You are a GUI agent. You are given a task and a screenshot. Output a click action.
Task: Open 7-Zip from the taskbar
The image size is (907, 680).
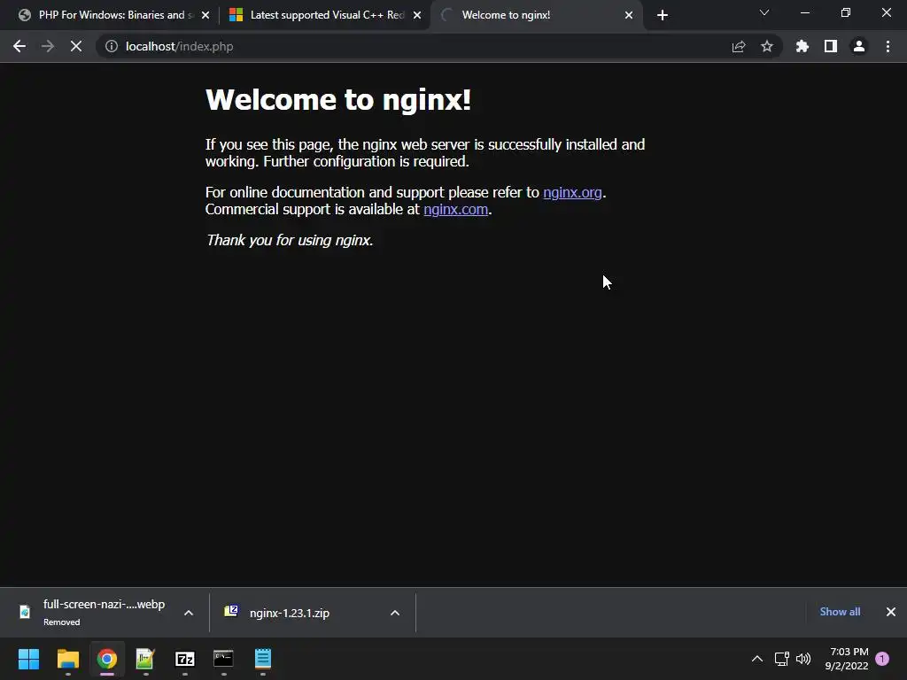point(184,659)
